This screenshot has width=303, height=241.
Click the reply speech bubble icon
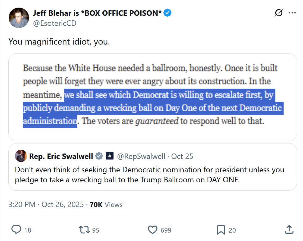[x=16, y=230]
